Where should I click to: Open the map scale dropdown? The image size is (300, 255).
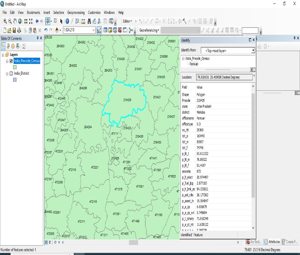click(93, 30)
